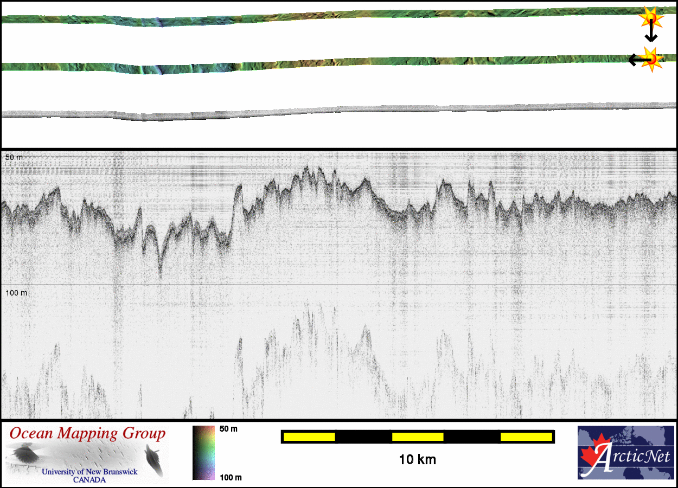The height and width of the screenshot is (488, 678).
Task: Click the lower starburst marker icon
Action: point(651,58)
